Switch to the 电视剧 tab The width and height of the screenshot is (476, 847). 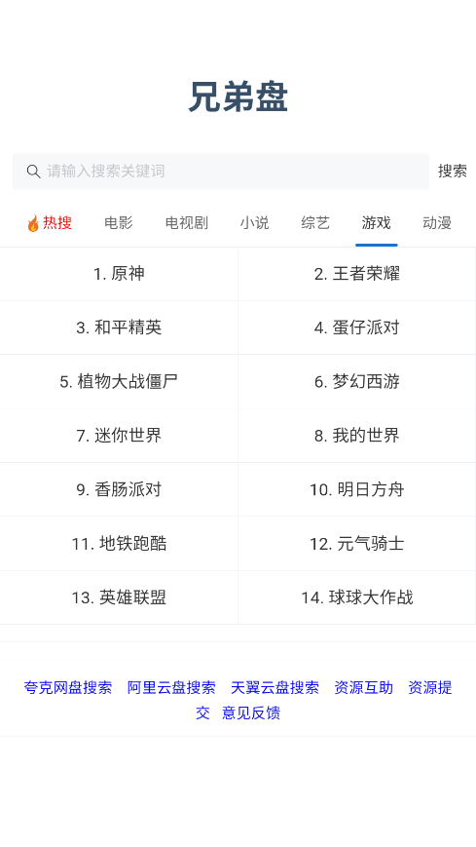coord(186,222)
